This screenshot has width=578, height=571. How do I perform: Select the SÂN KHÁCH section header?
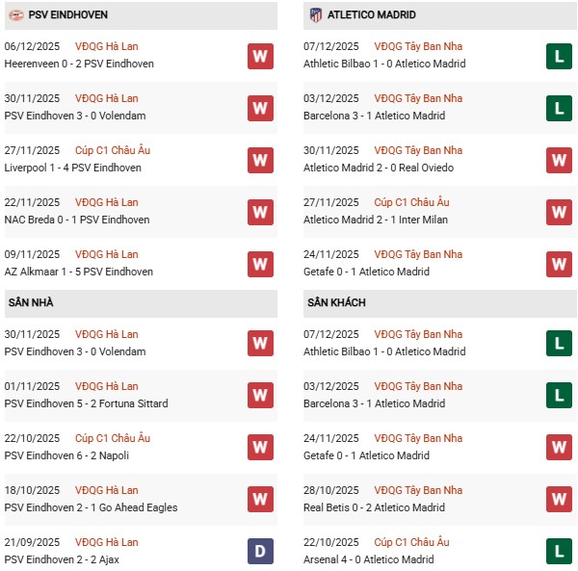pos(336,303)
